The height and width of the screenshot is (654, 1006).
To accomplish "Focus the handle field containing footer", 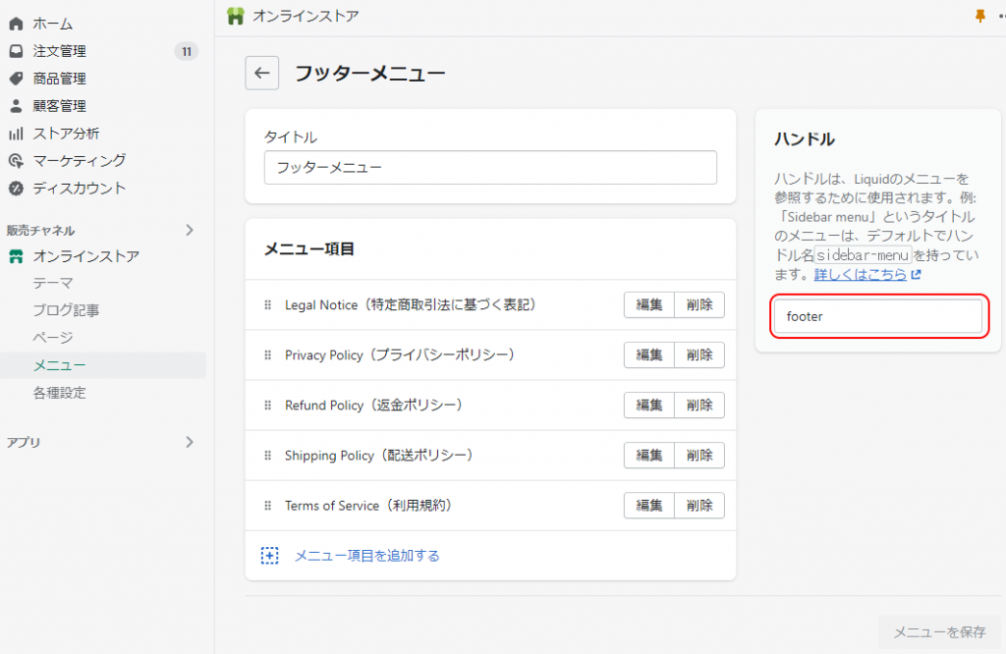I will (878, 316).
